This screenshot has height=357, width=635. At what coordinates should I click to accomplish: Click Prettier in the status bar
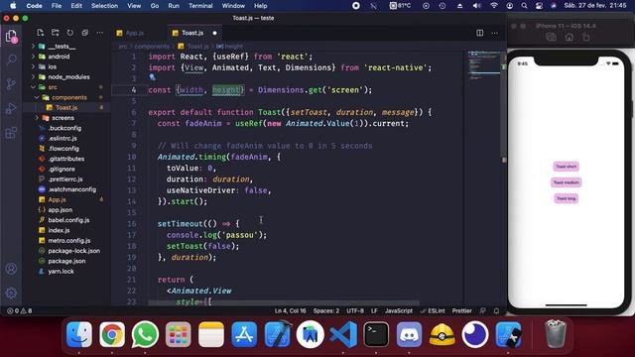coord(461,310)
